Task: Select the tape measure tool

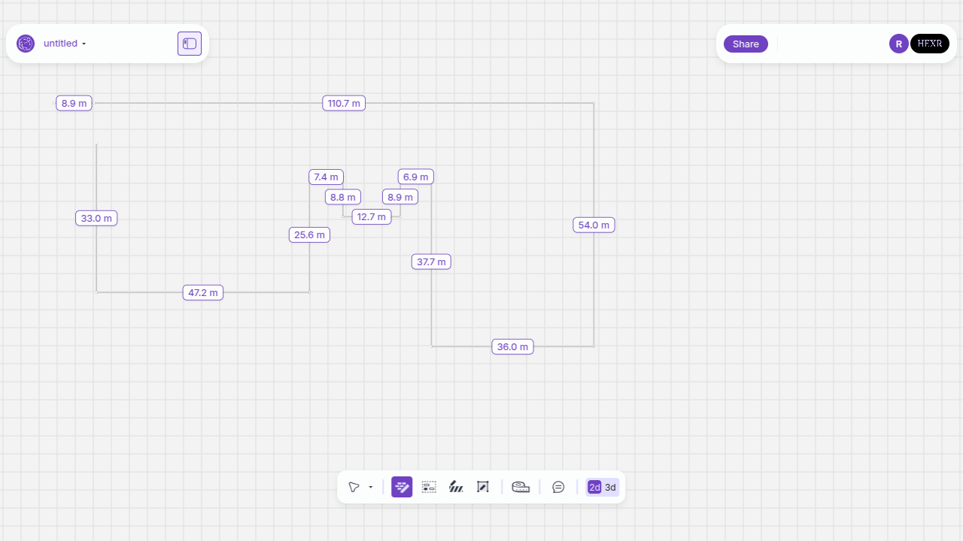Action: [x=521, y=487]
